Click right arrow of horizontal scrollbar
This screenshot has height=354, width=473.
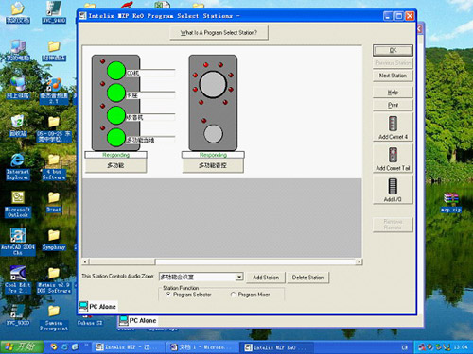[359, 261]
